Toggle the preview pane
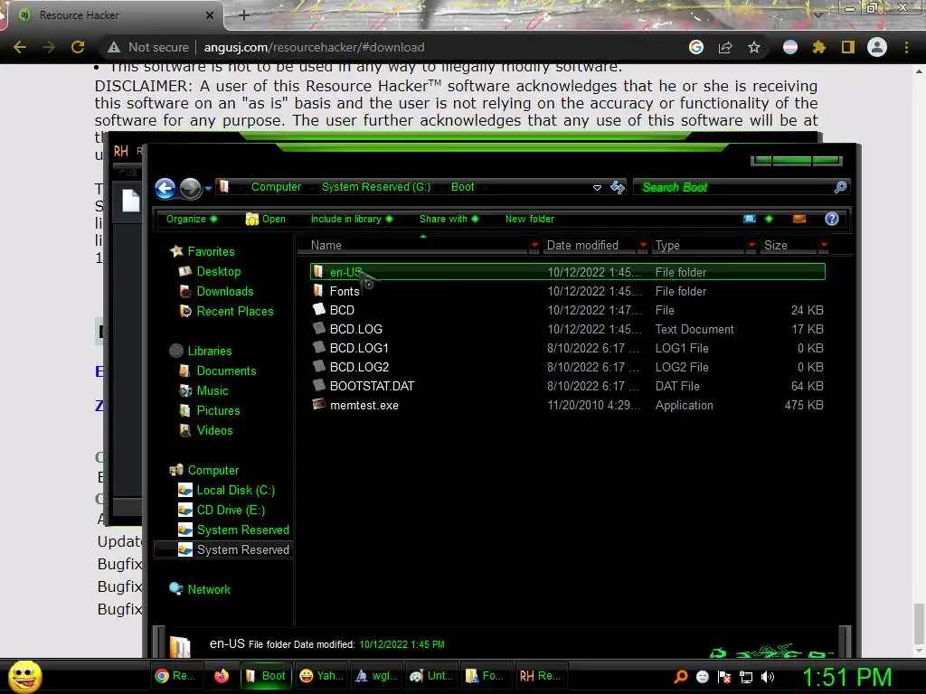This screenshot has width=926, height=694. click(x=799, y=219)
